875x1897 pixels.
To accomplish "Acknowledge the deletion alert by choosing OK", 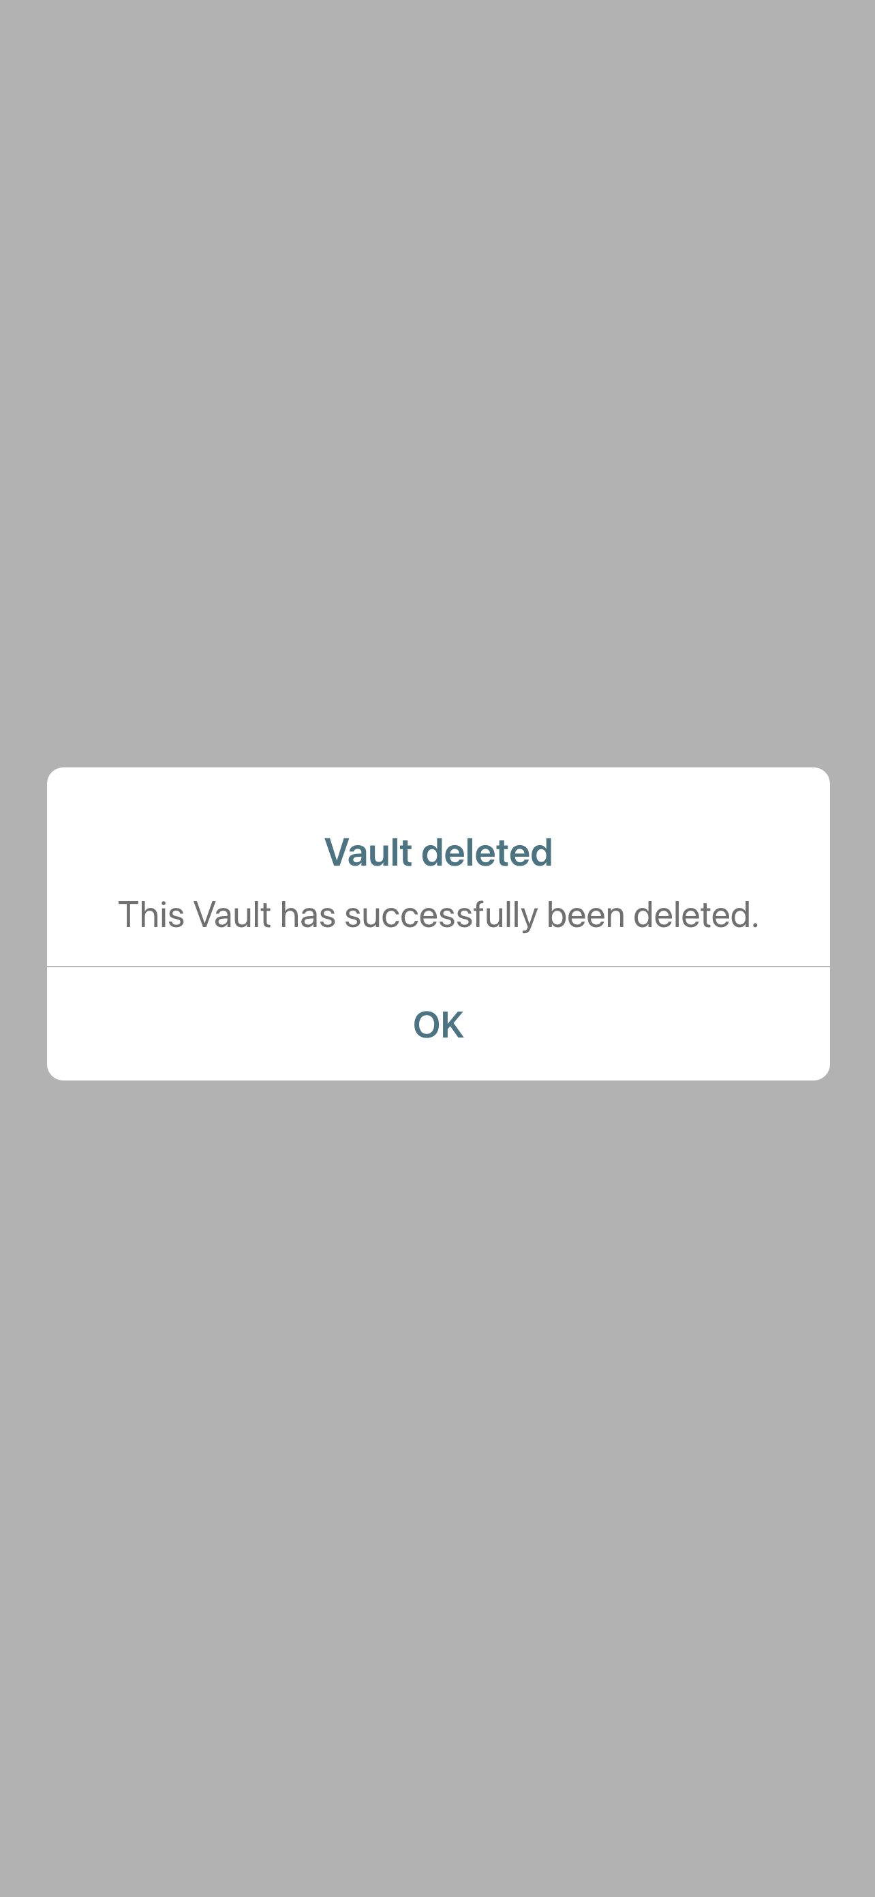I will 438,1024.
